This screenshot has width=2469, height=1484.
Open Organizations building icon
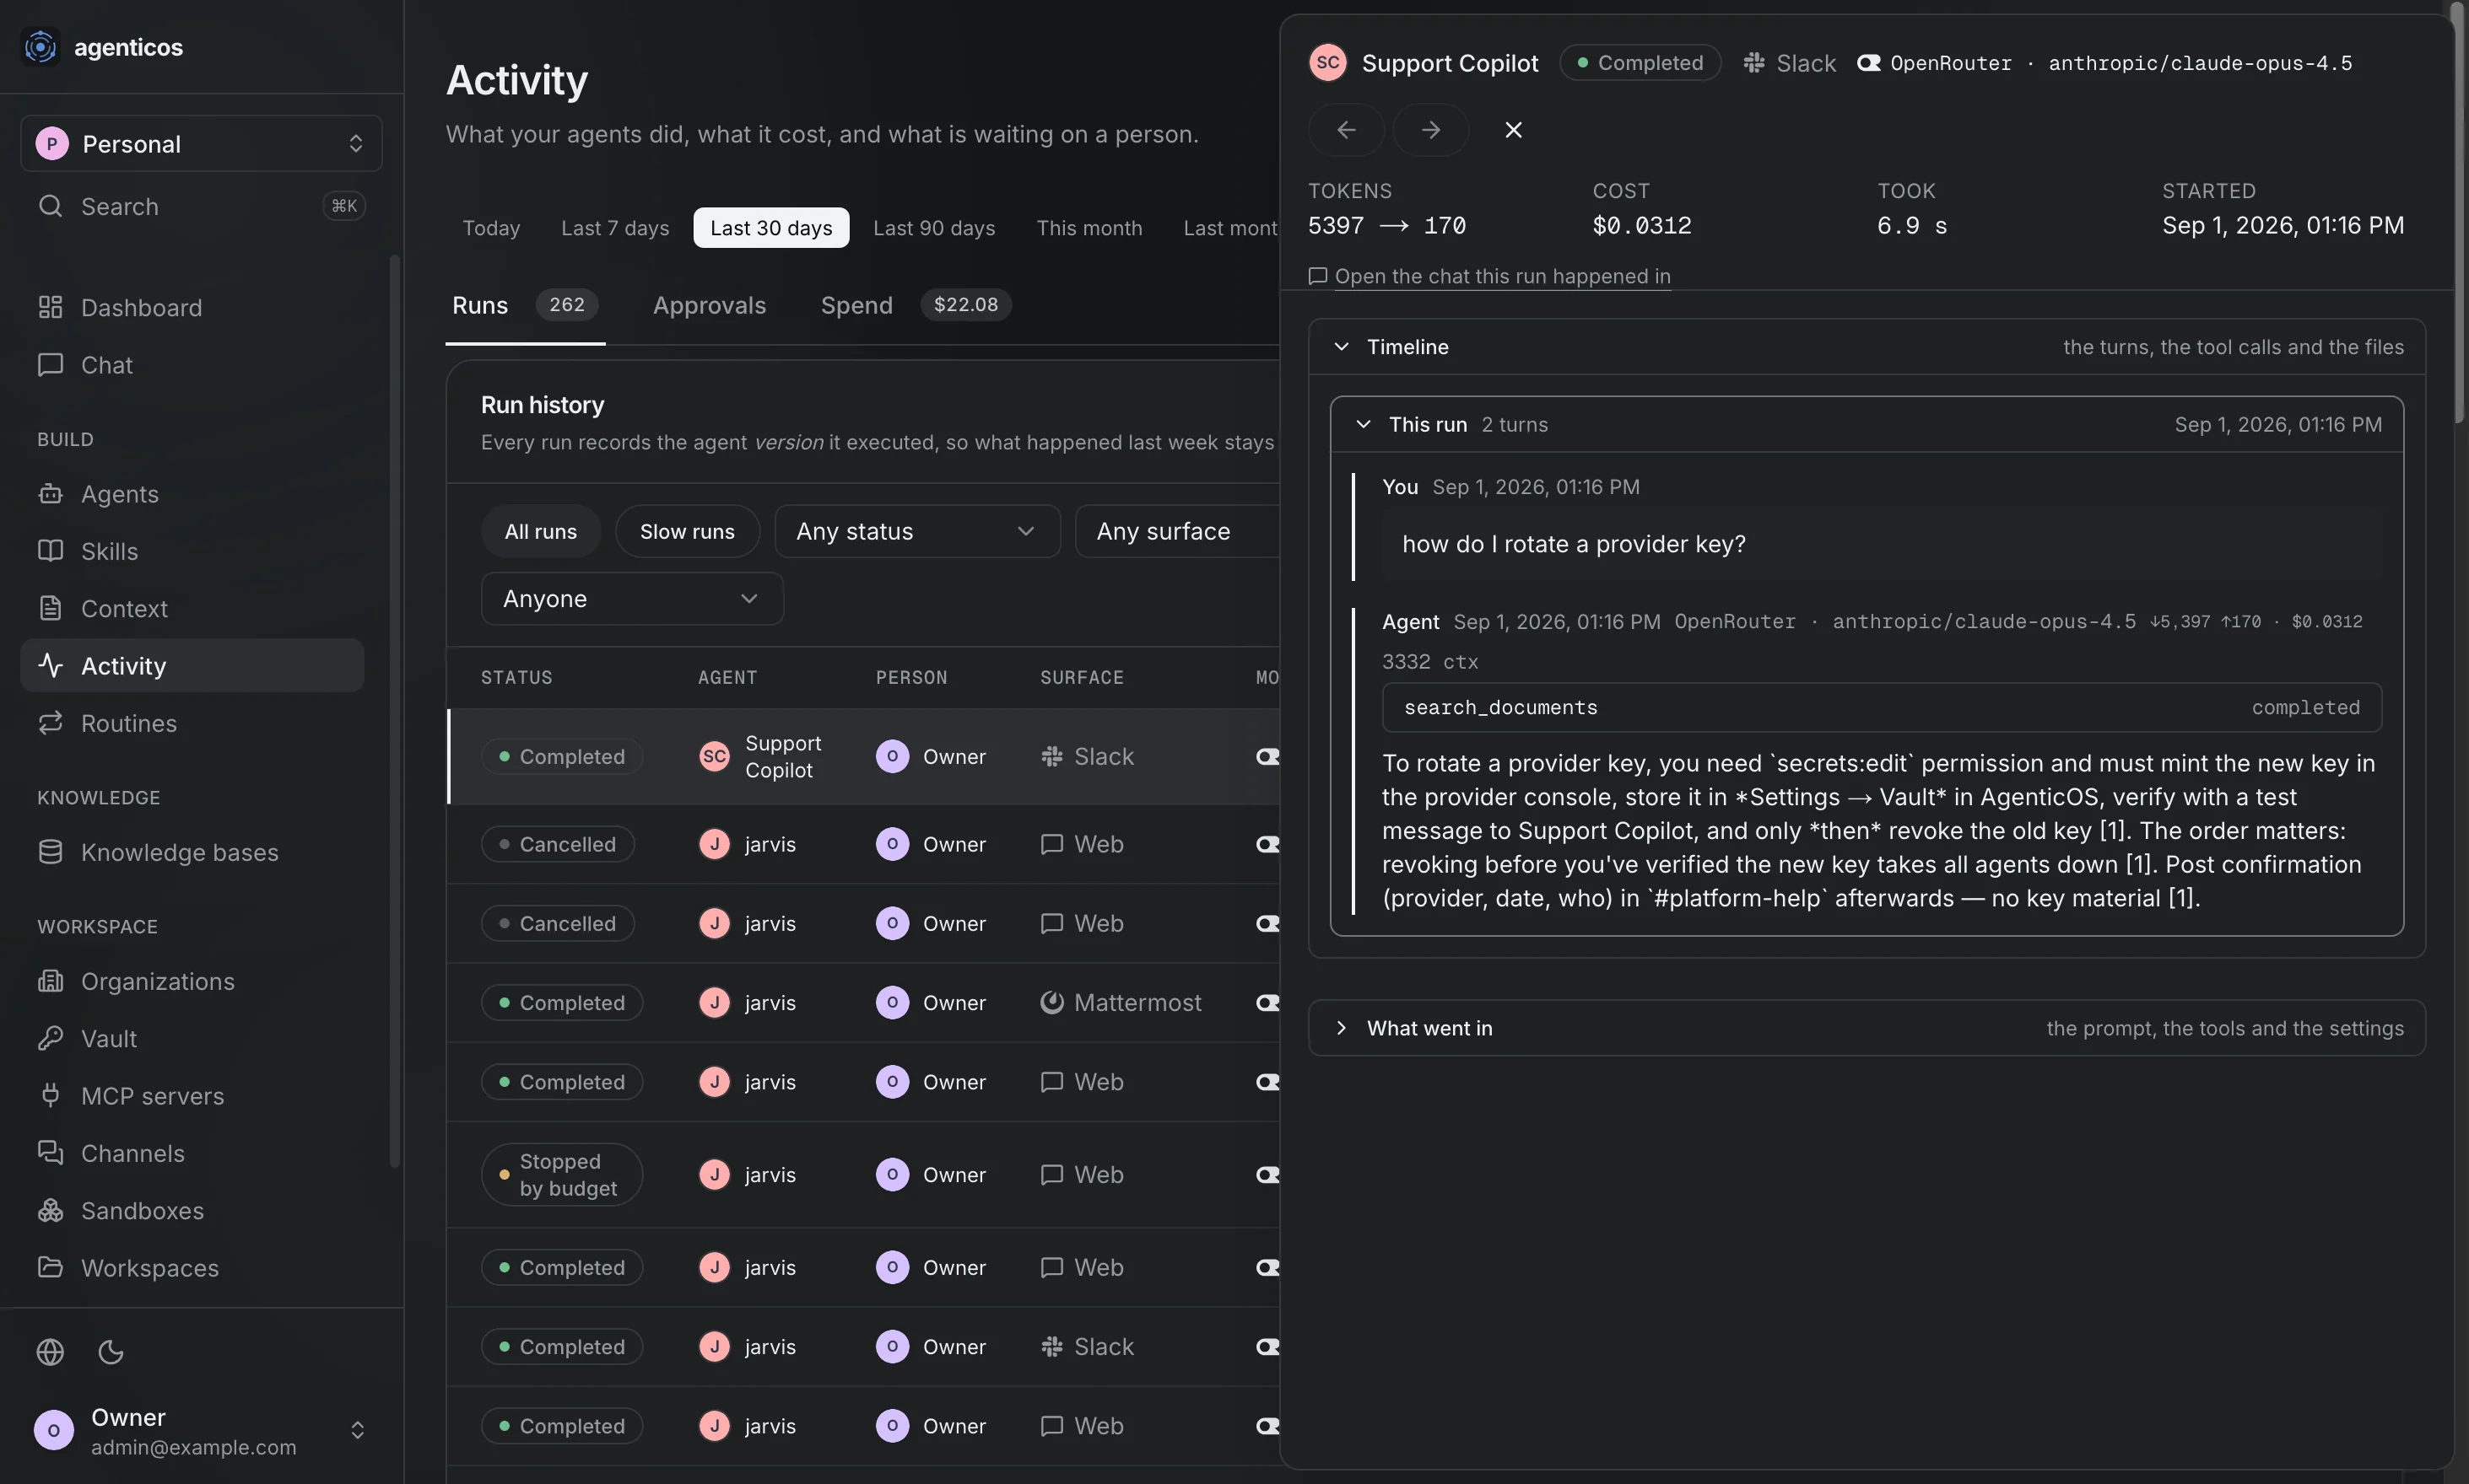point(50,981)
